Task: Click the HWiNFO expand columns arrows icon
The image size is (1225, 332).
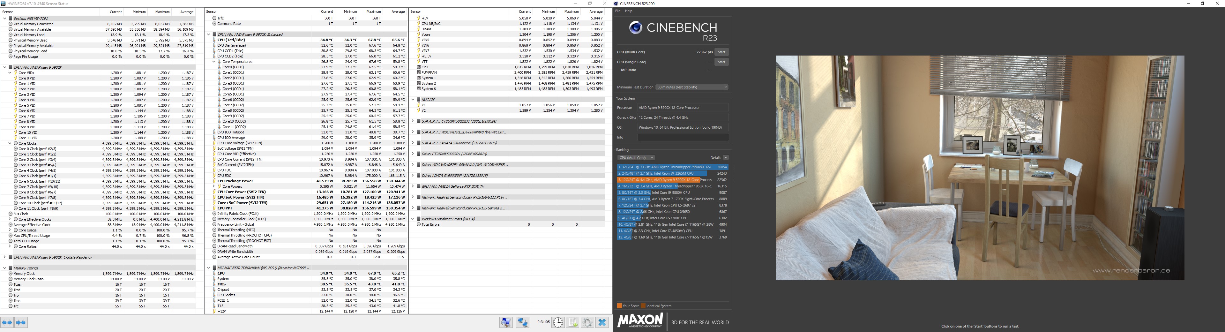Action: click(x=7, y=322)
